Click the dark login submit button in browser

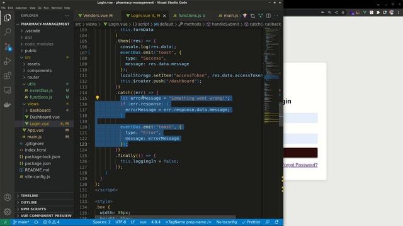[x=300, y=153]
